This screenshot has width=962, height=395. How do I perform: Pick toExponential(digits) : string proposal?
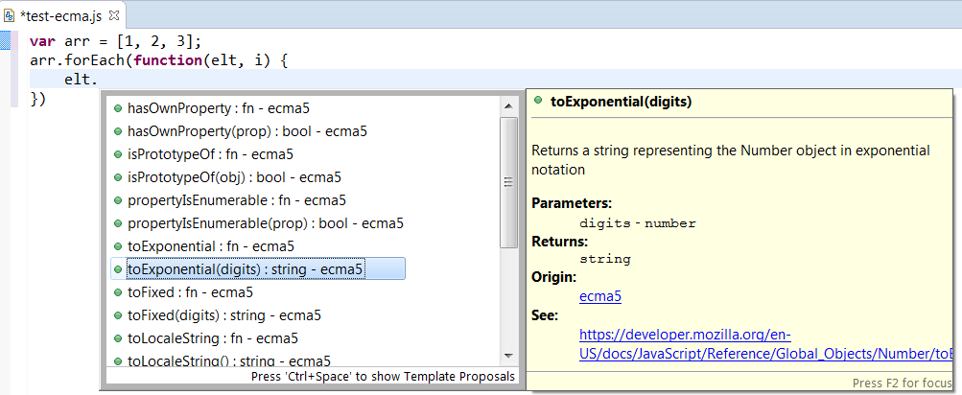click(x=258, y=268)
